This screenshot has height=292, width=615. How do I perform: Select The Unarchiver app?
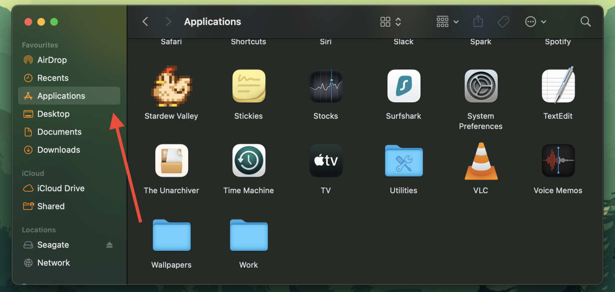(x=171, y=161)
